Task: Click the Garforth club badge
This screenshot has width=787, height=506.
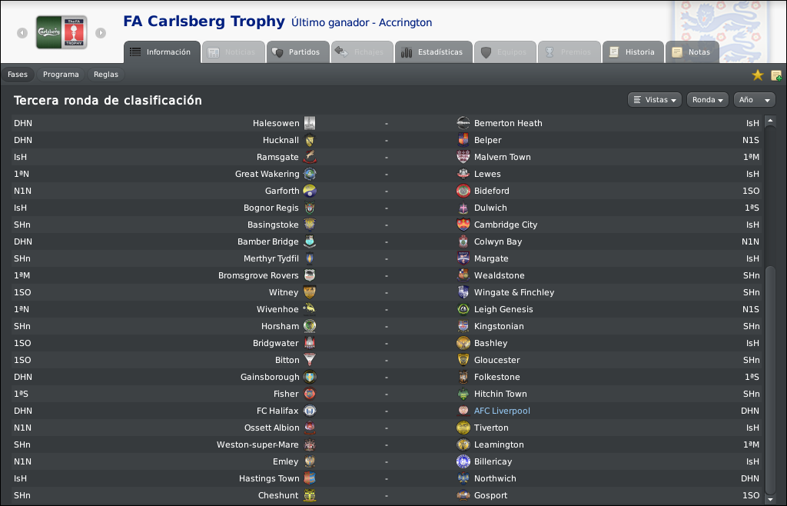Action: pyautogui.click(x=310, y=191)
